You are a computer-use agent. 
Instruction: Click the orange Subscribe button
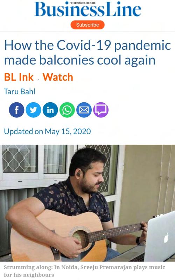pyautogui.click(x=87, y=25)
